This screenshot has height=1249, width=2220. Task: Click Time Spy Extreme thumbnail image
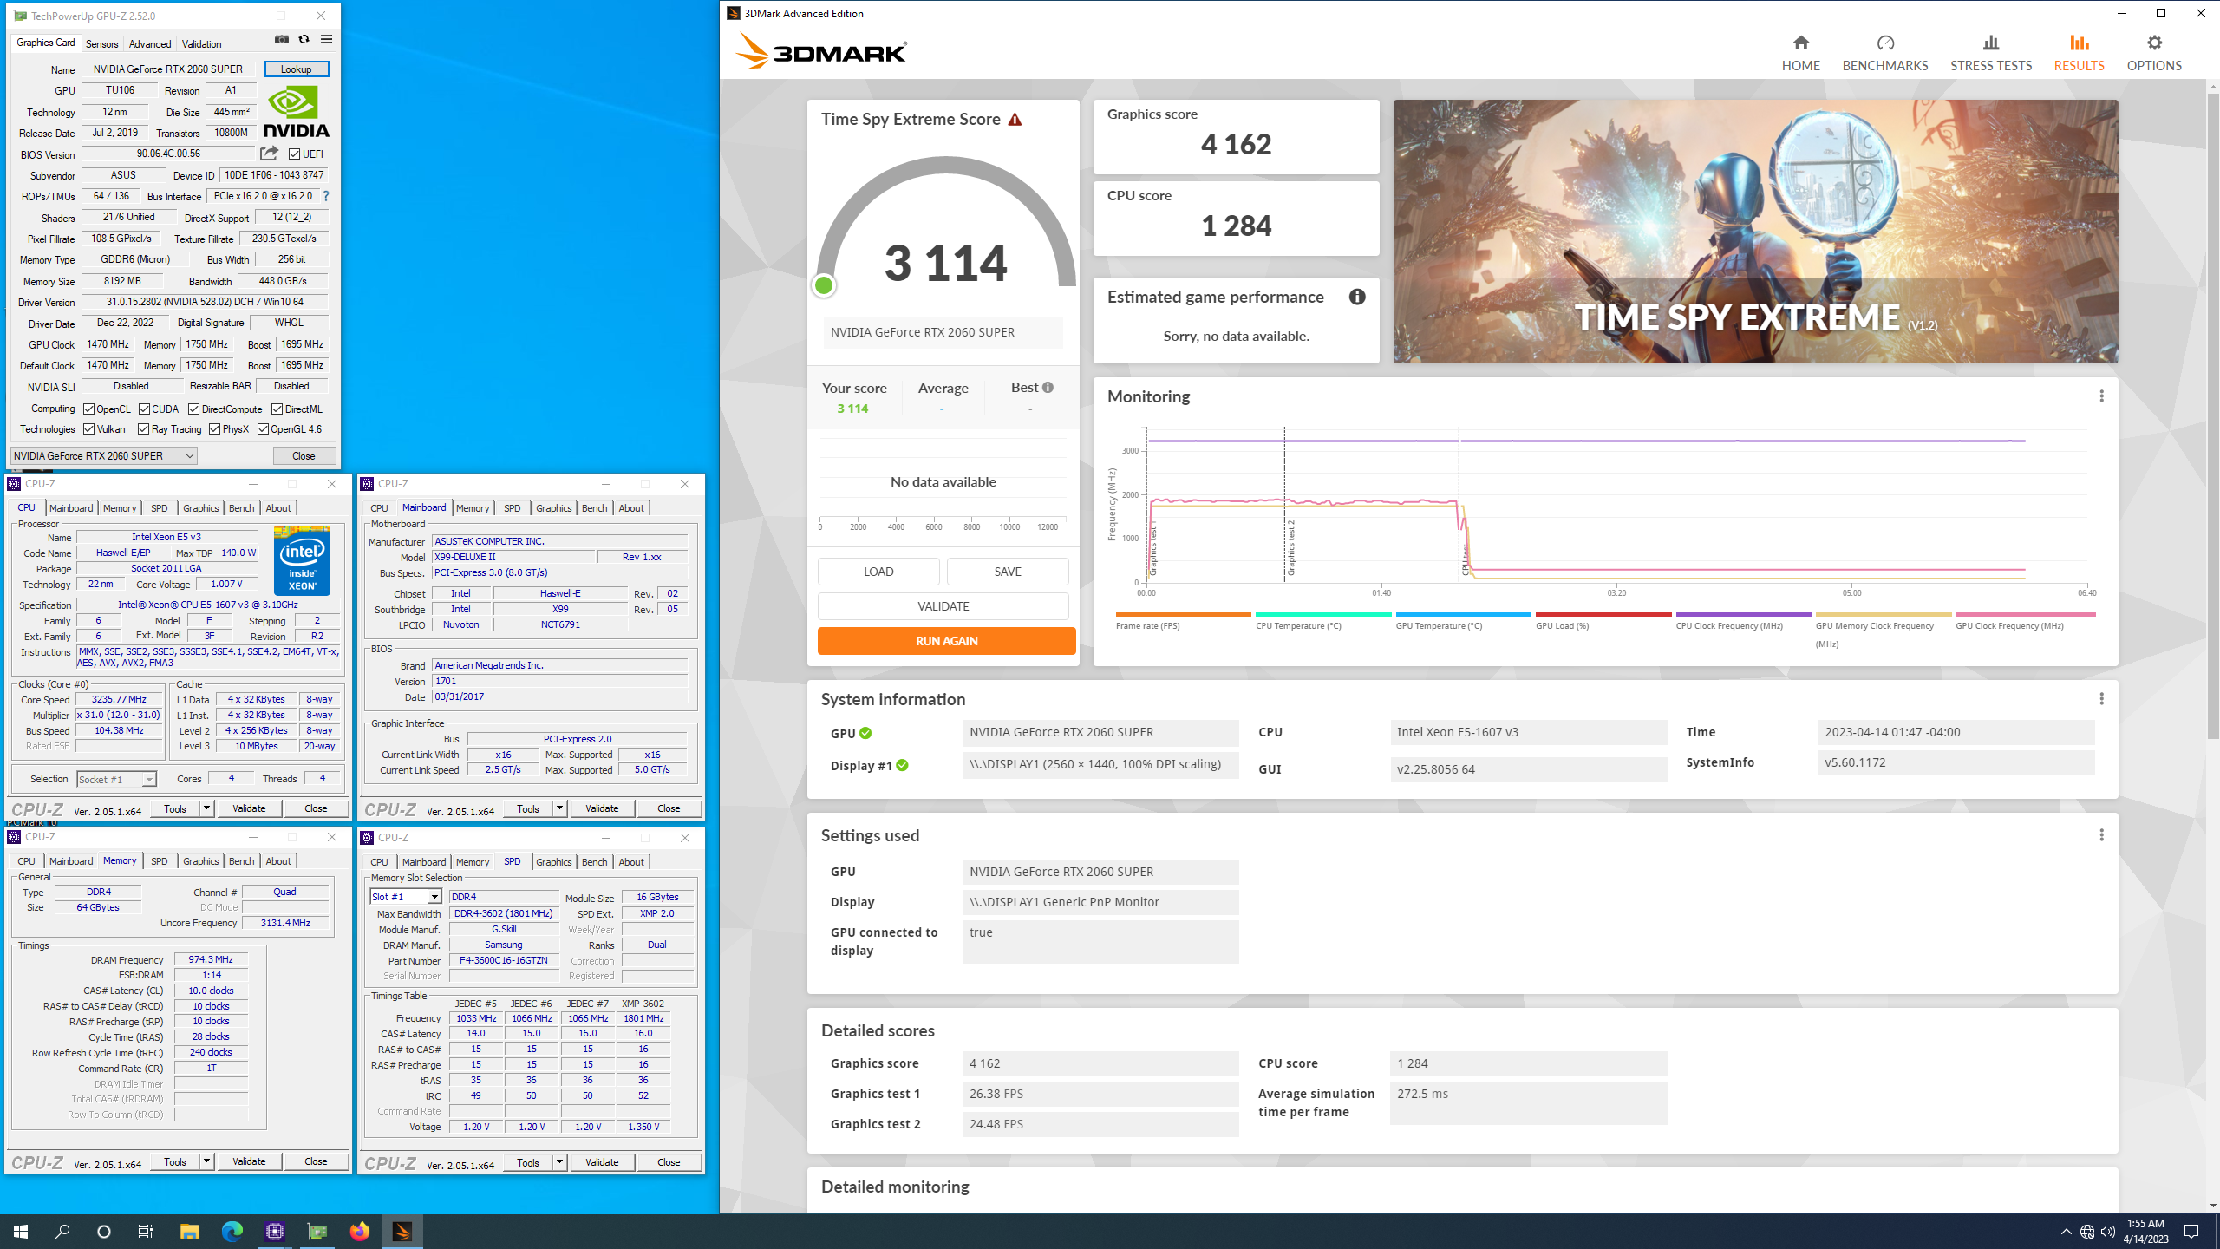click(x=1755, y=232)
